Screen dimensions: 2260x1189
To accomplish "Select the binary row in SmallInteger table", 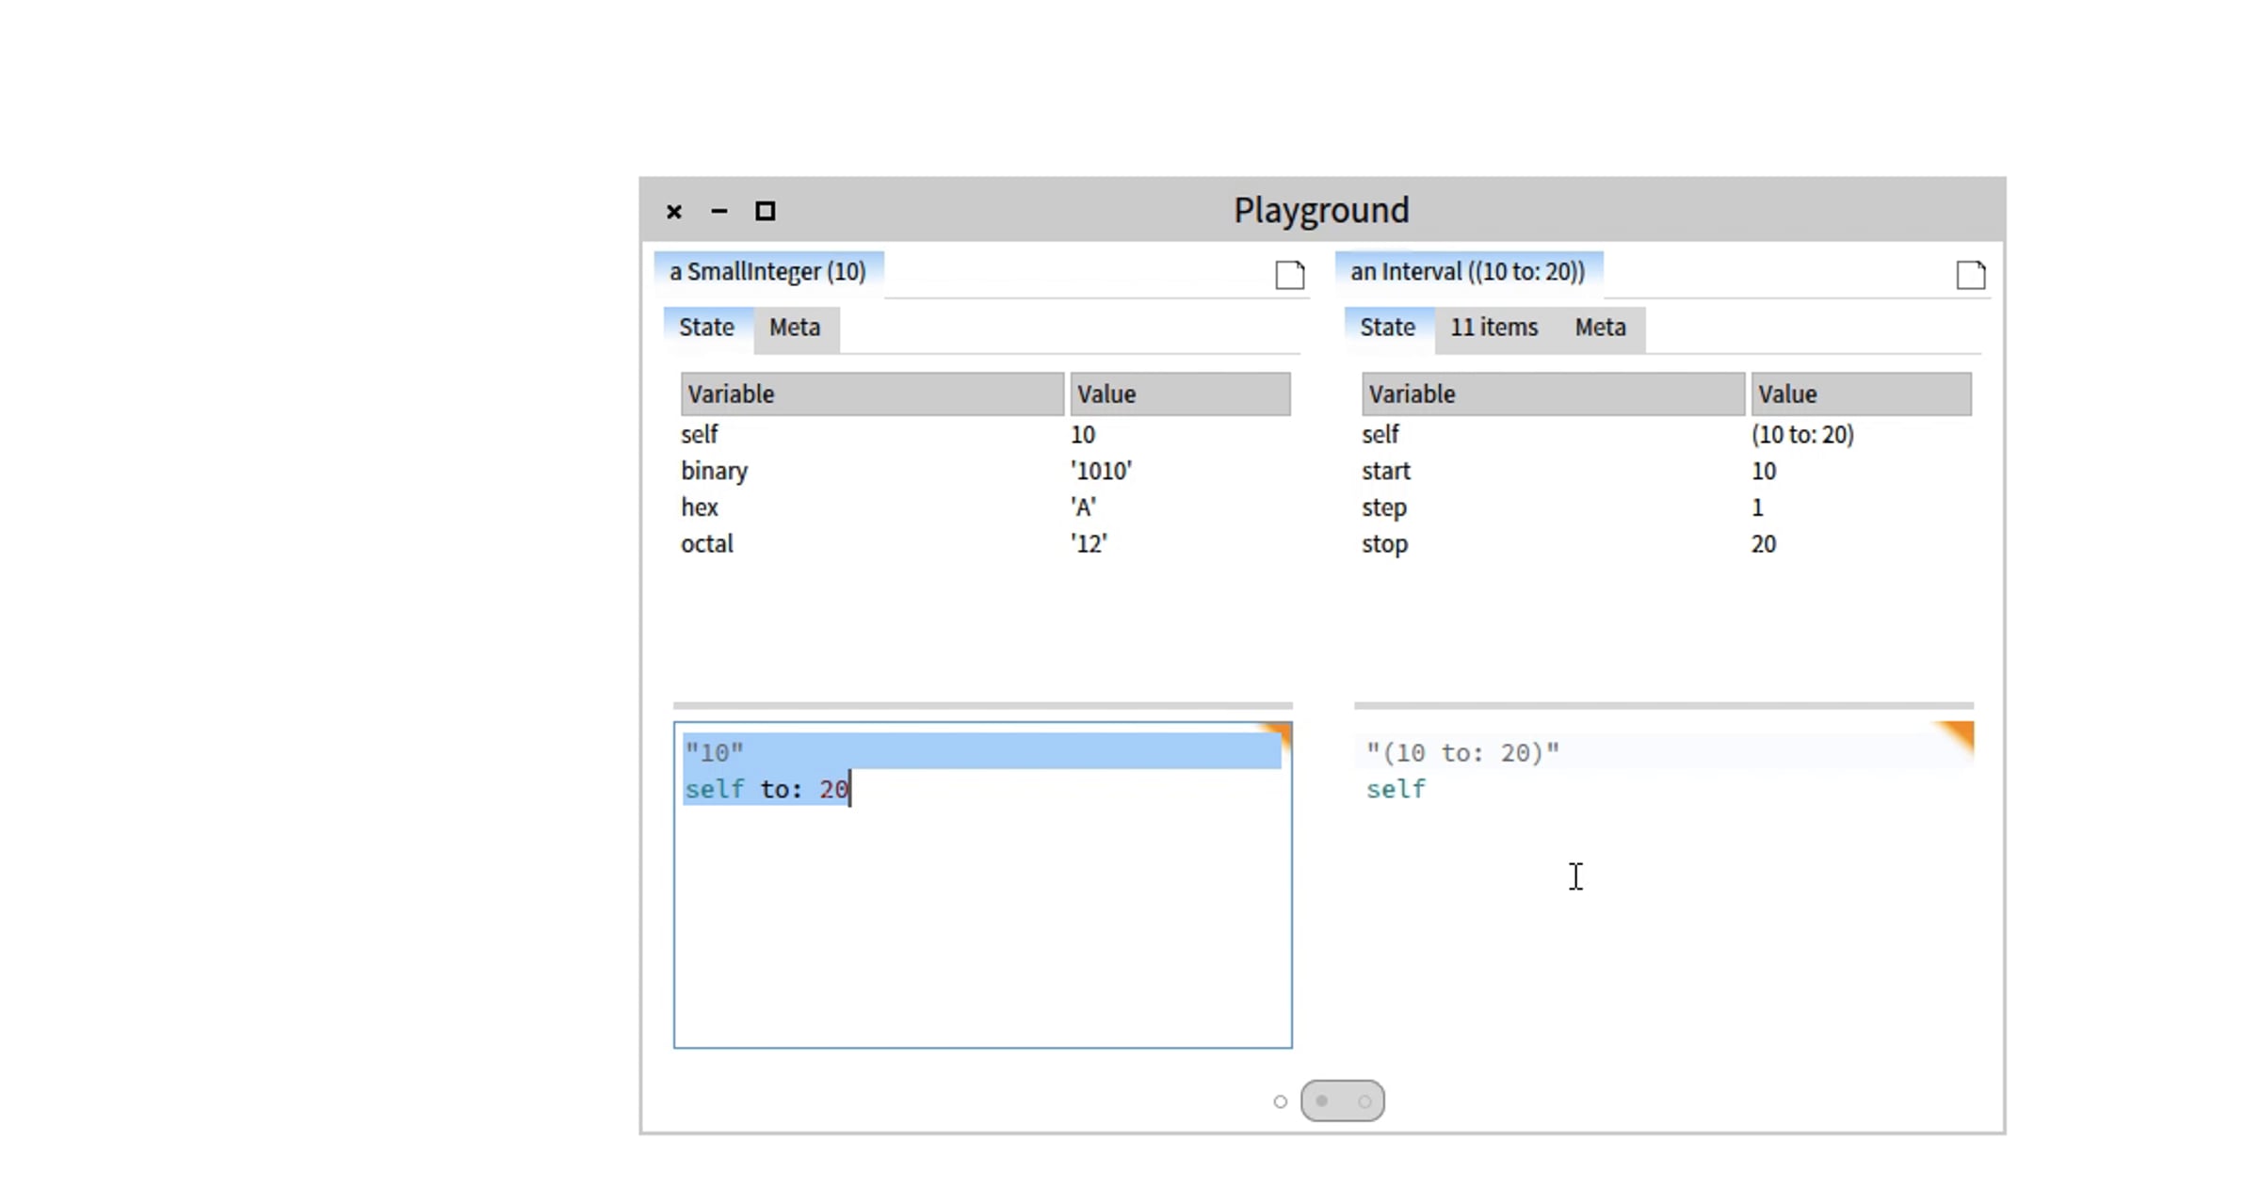I will (x=985, y=471).
